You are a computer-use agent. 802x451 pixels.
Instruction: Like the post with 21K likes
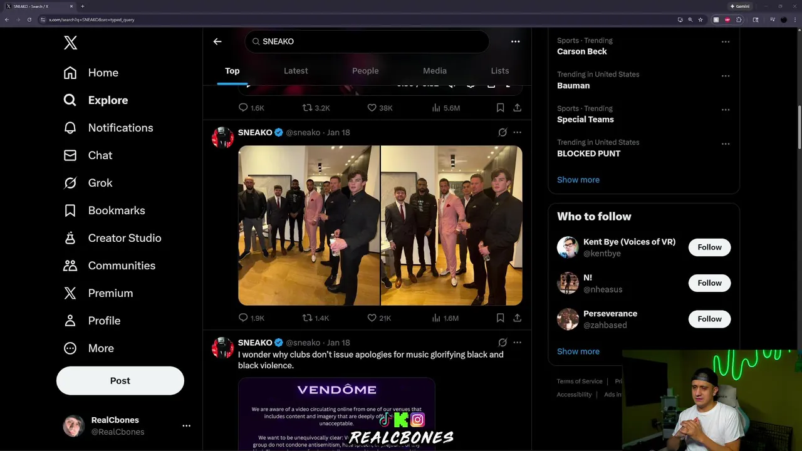(379, 318)
